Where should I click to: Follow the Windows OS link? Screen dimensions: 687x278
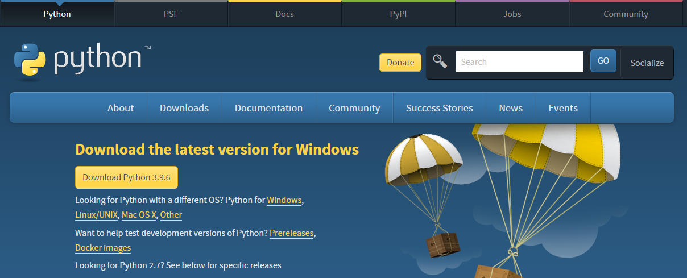(x=284, y=200)
